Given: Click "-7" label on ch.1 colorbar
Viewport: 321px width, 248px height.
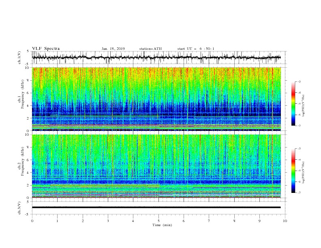Looking at the screenshot, I should 299,126.
